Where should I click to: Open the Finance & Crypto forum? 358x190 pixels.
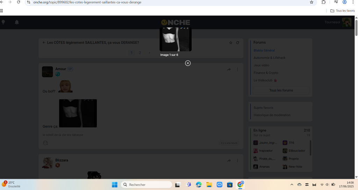(266, 73)
